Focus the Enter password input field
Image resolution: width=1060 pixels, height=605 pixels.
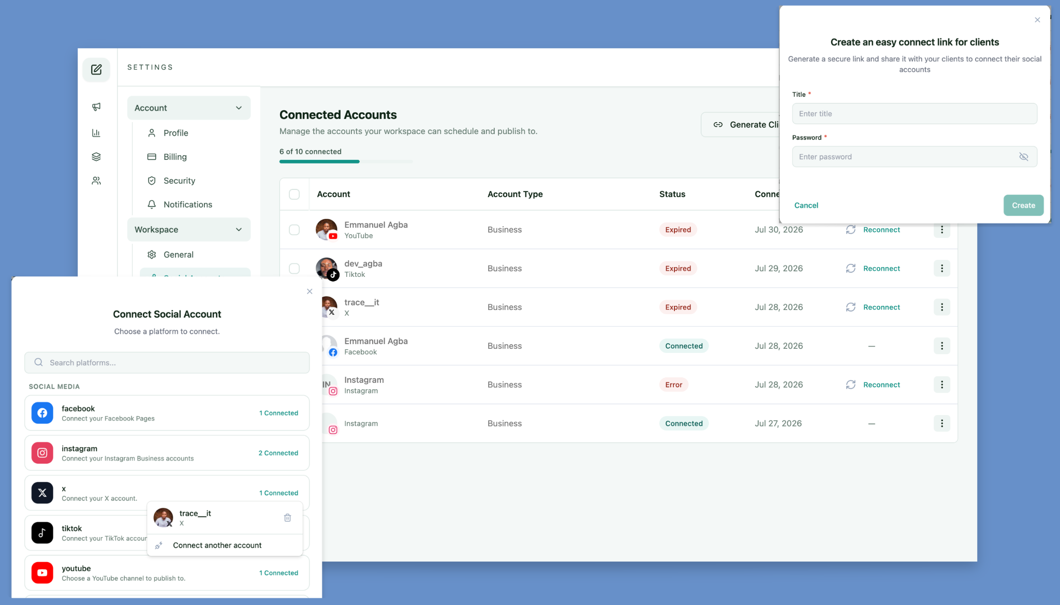click(x=915, y=157)
